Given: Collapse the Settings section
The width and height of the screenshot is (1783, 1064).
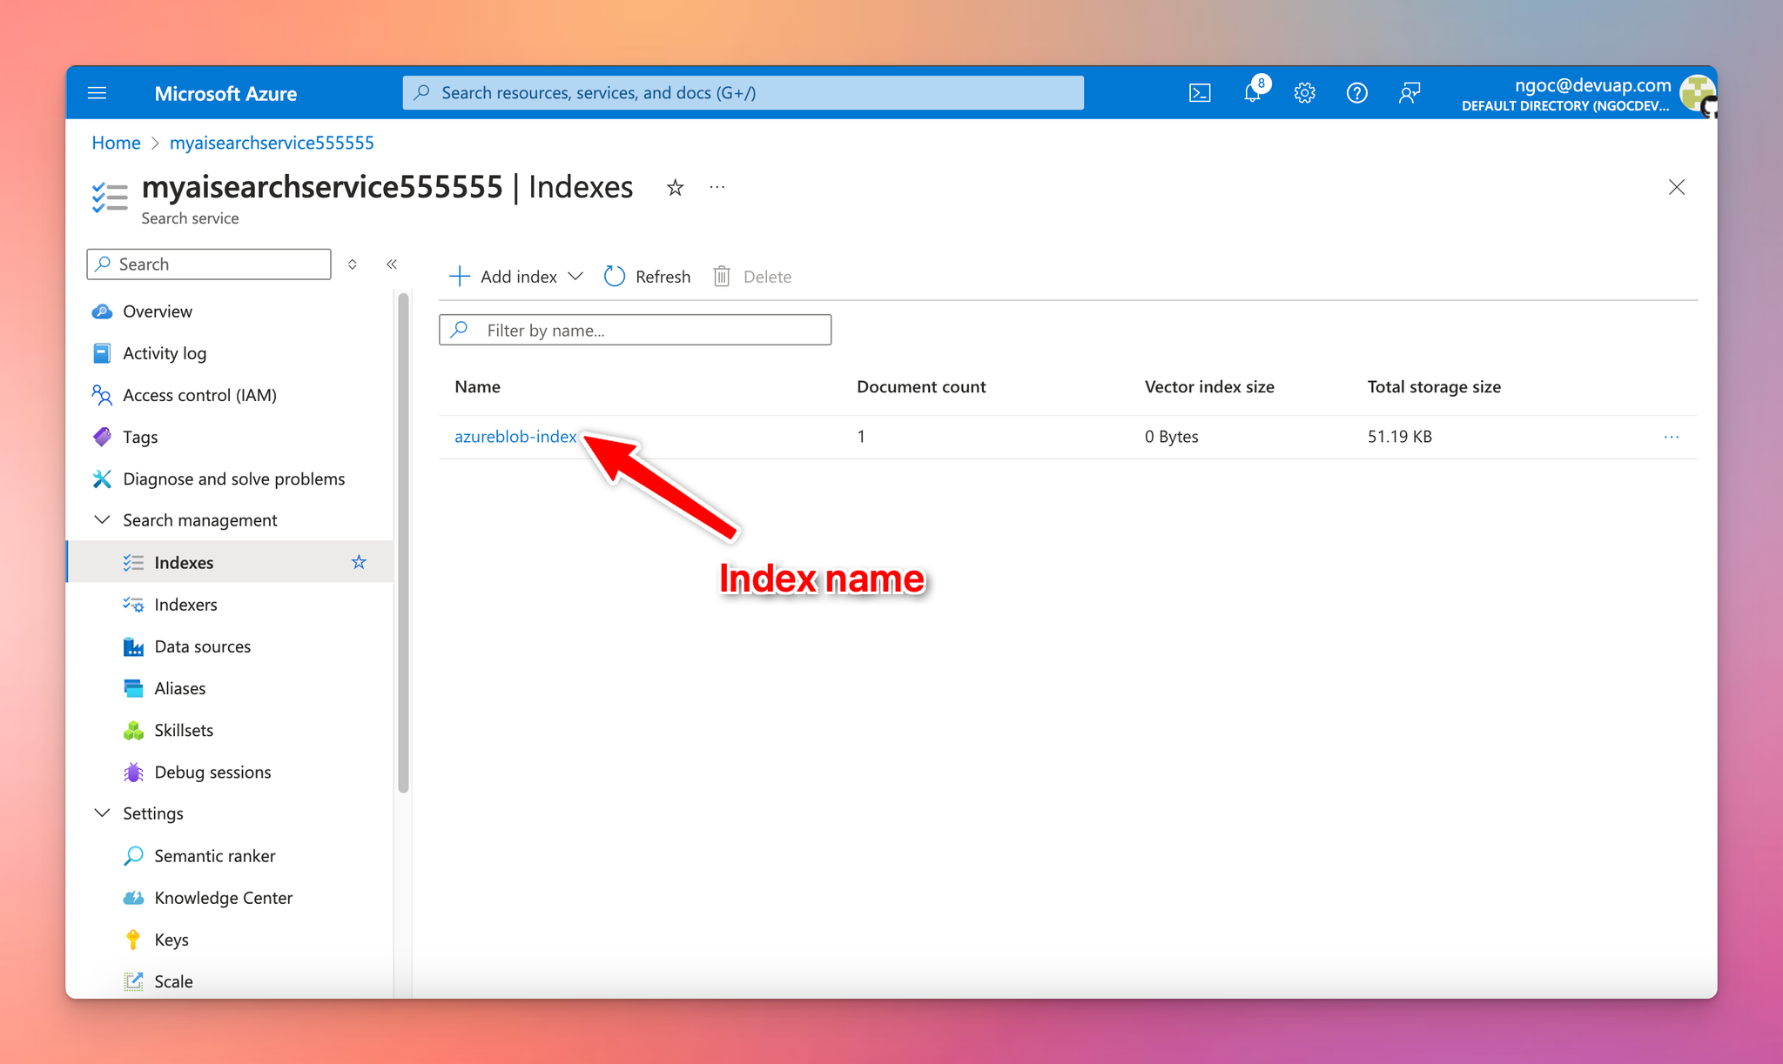Looking at the screenshot, I should (x=102, y=813).
